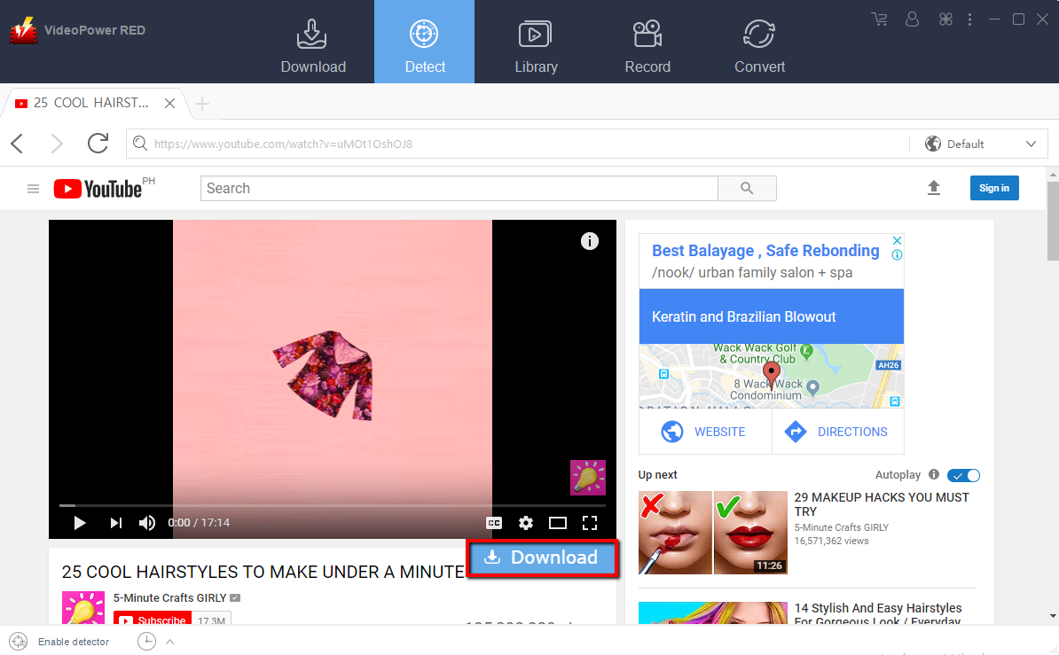Select the Record feature
The image size is (1059, 655).
coord(647,42)
